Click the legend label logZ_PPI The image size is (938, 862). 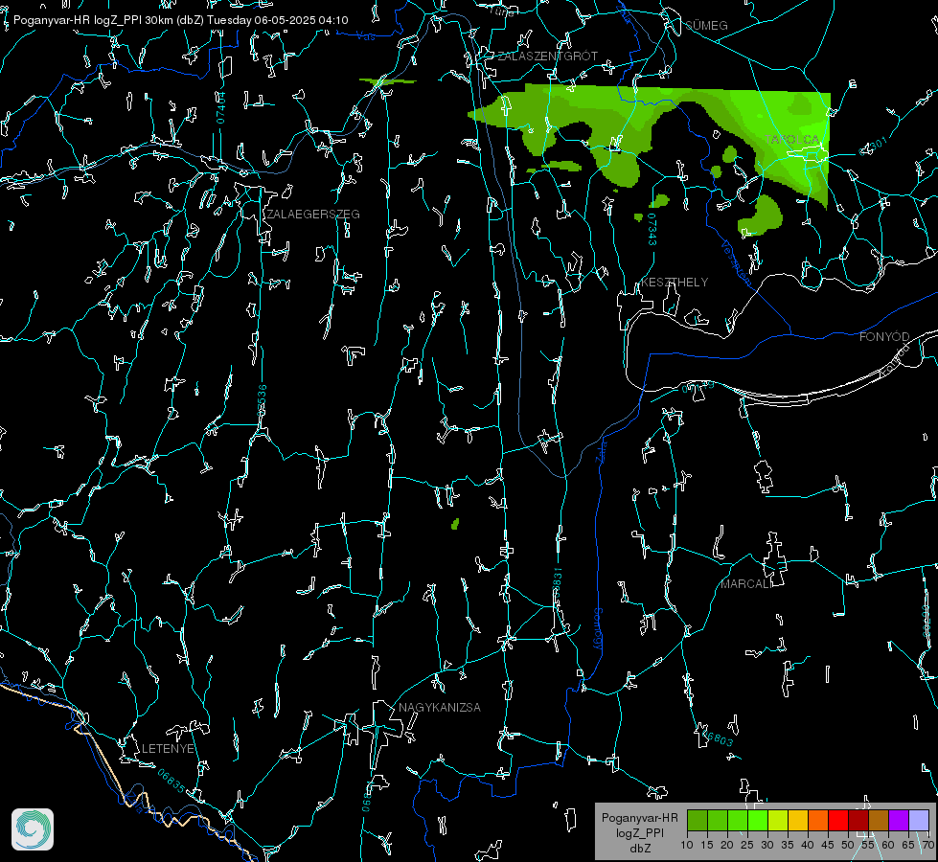(640, 832)
